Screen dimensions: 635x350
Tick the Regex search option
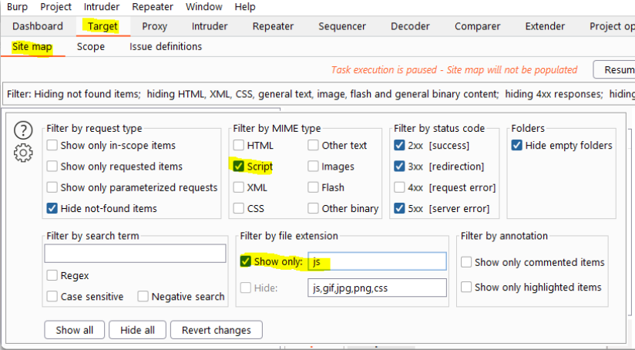point(52,275)
